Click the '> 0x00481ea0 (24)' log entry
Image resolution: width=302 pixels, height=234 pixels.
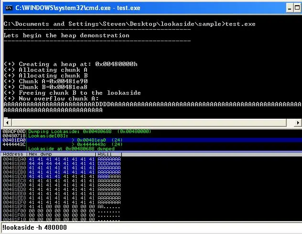coord(97,140)
